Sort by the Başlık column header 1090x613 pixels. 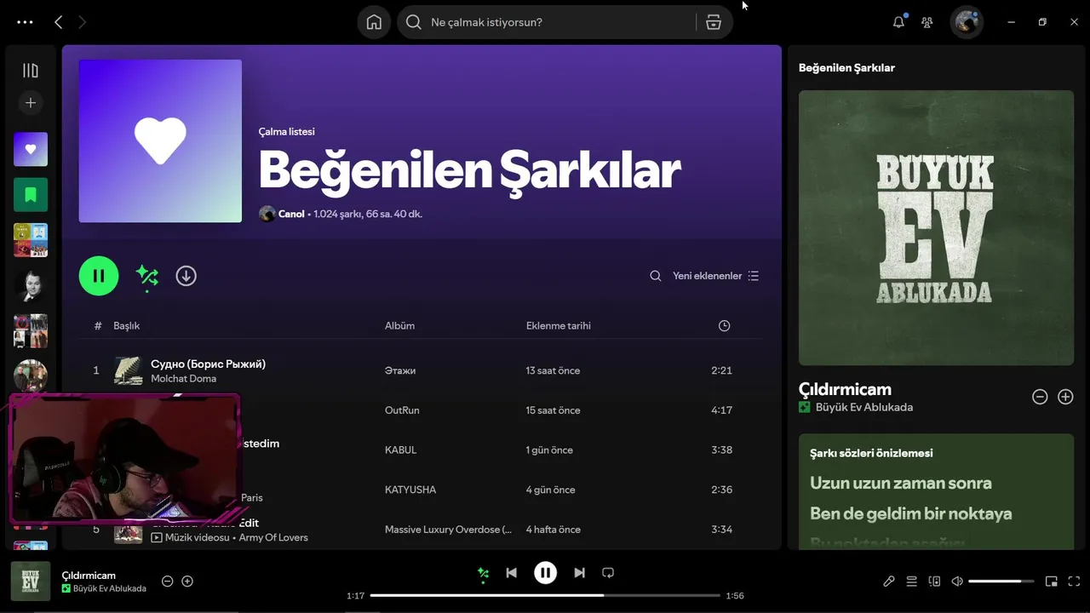point(127,326)
